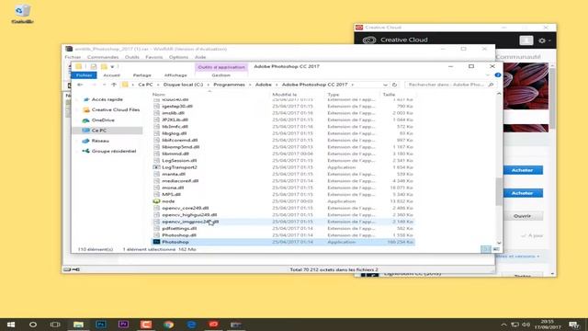Open WinRAR Options menu
Image resolution: width=588 pixels, height=331 pixels.
178,57
